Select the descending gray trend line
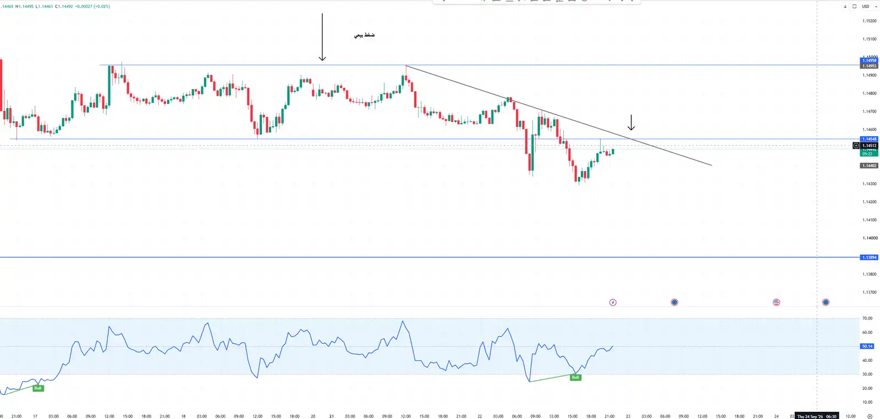880x419 pixels. [x=559, y=115]
